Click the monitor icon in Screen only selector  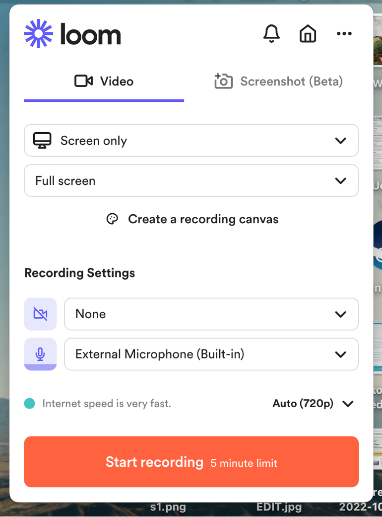43,140
